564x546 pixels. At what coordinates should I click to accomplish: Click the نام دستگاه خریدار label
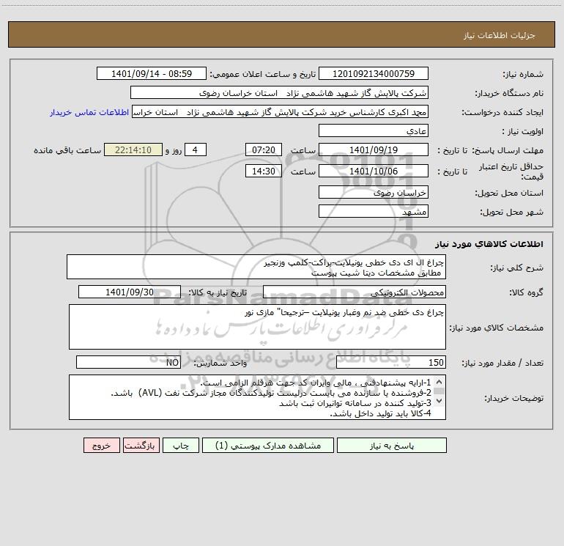coord(509,93)
